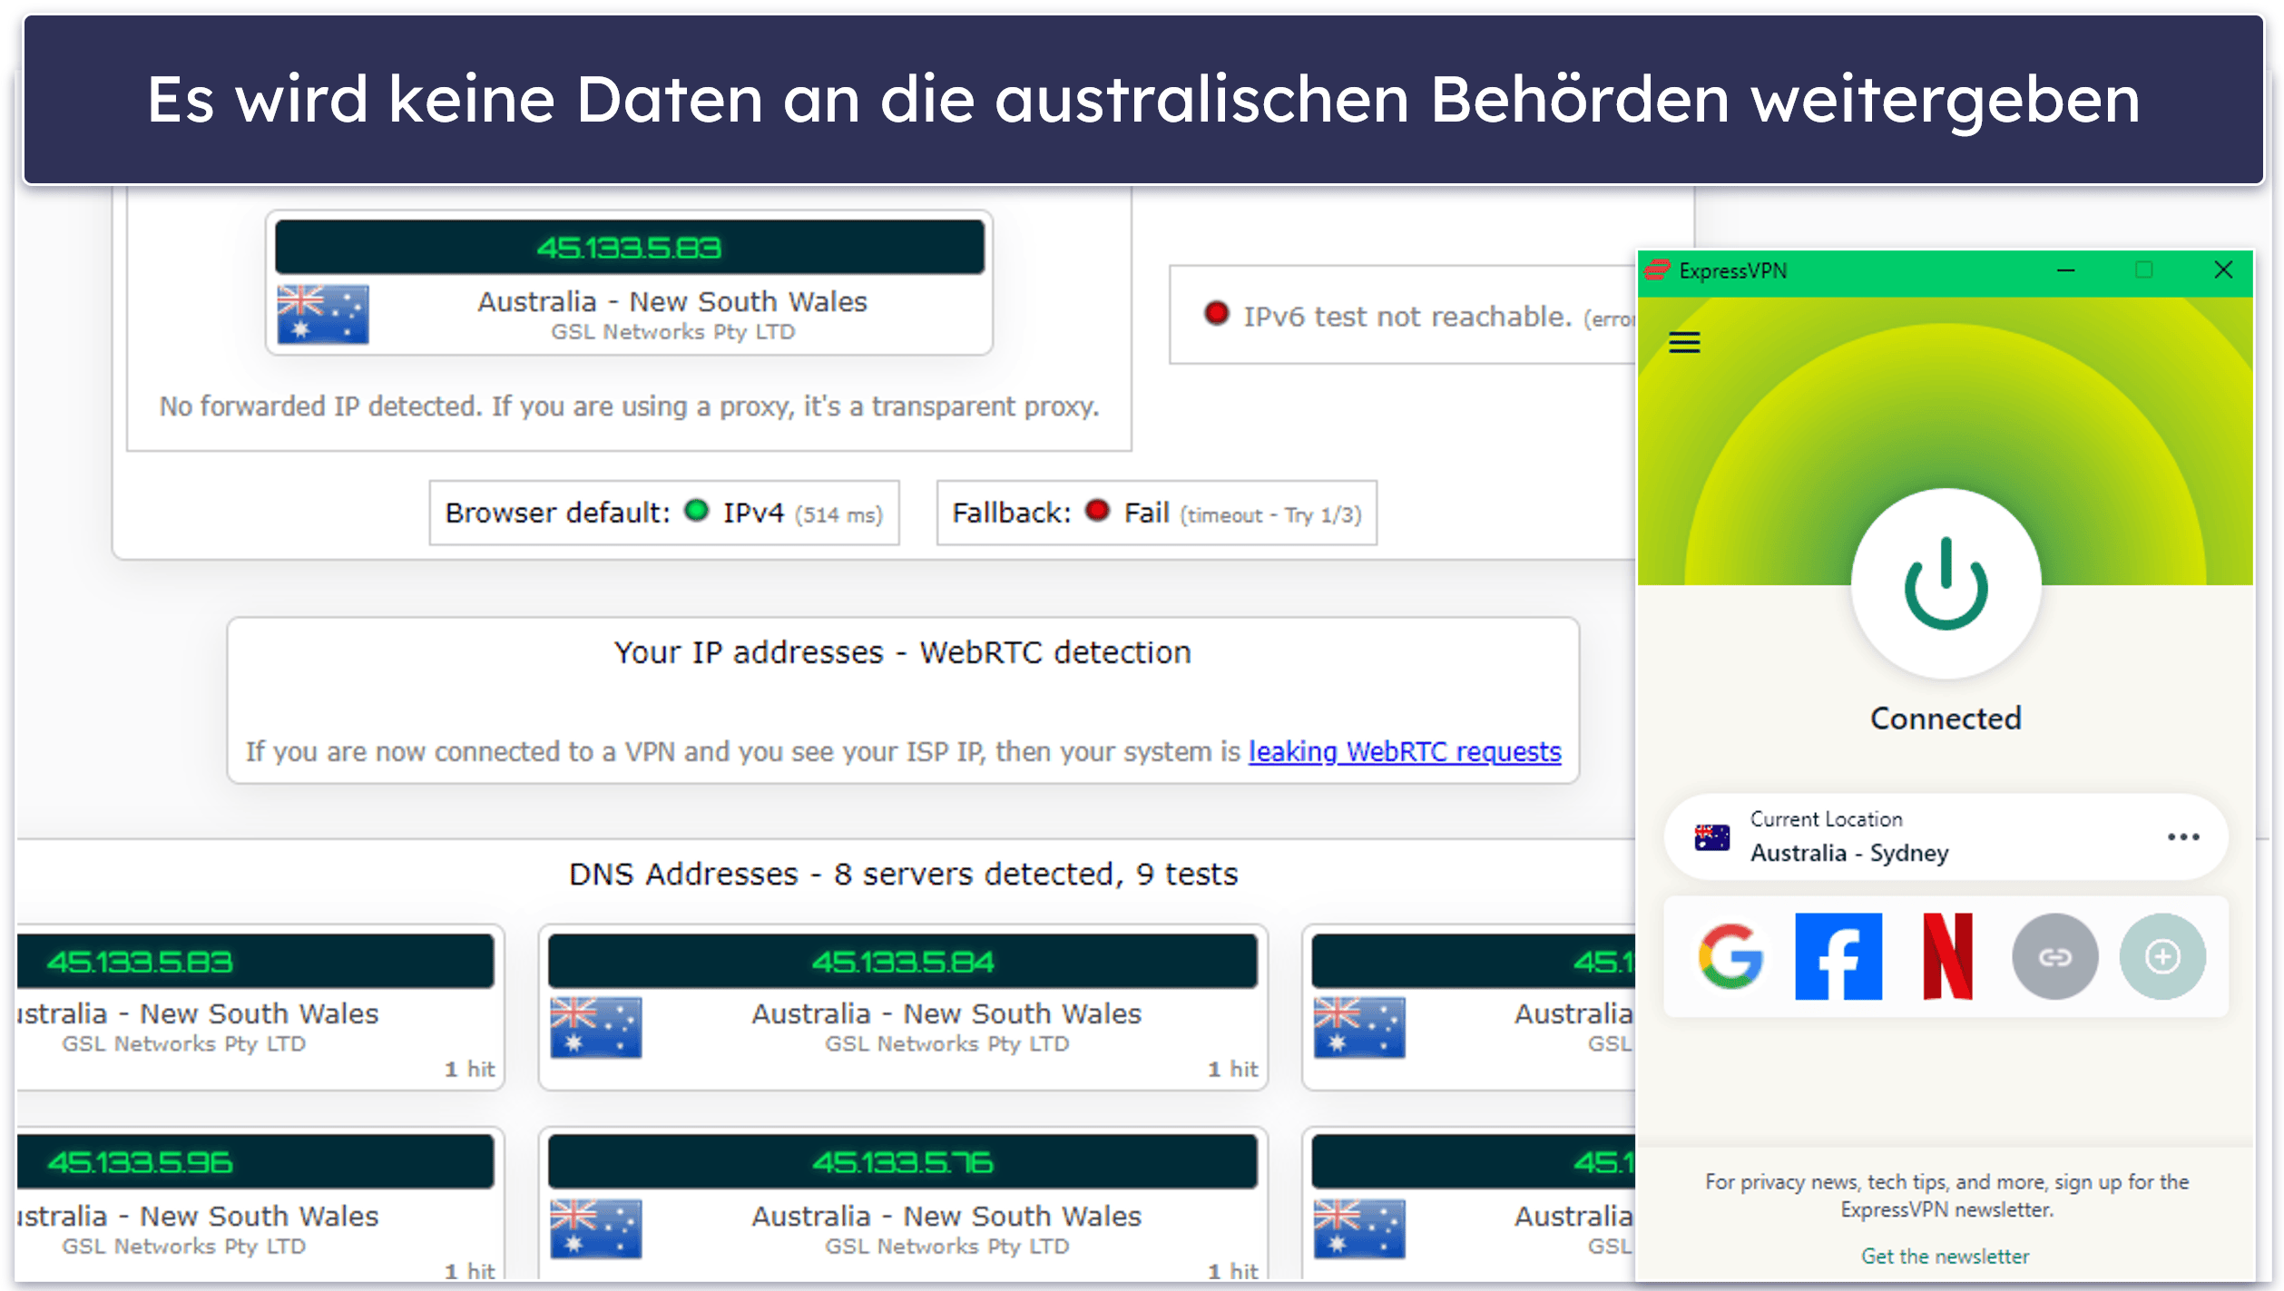Click the main IP address 45.133.5.83 banner
Screen dimensions: 2284x1291
coord(629,247)
